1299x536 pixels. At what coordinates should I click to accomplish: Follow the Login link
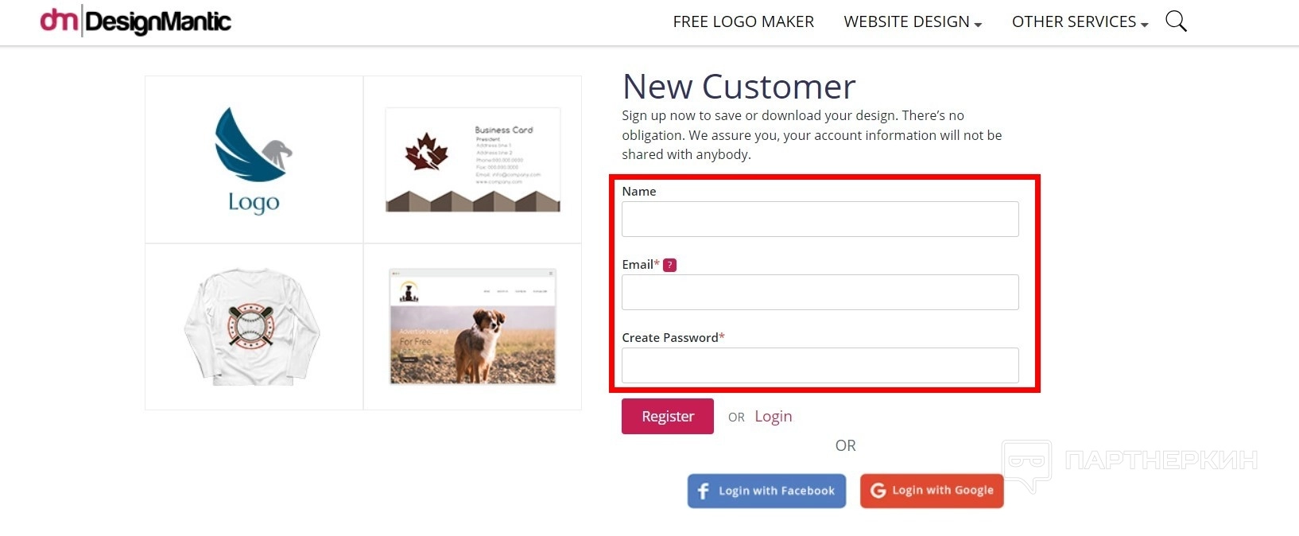[x=773, y=416]
